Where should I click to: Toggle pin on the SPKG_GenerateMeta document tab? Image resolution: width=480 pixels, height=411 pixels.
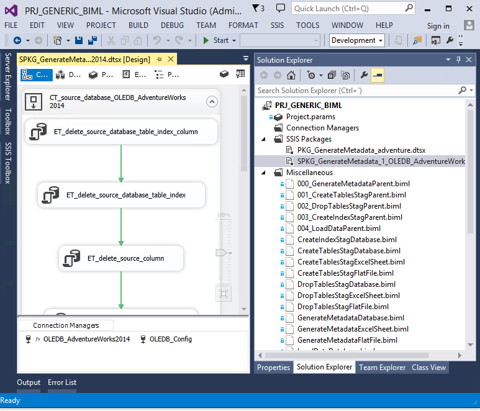click(x=159, y=60)
